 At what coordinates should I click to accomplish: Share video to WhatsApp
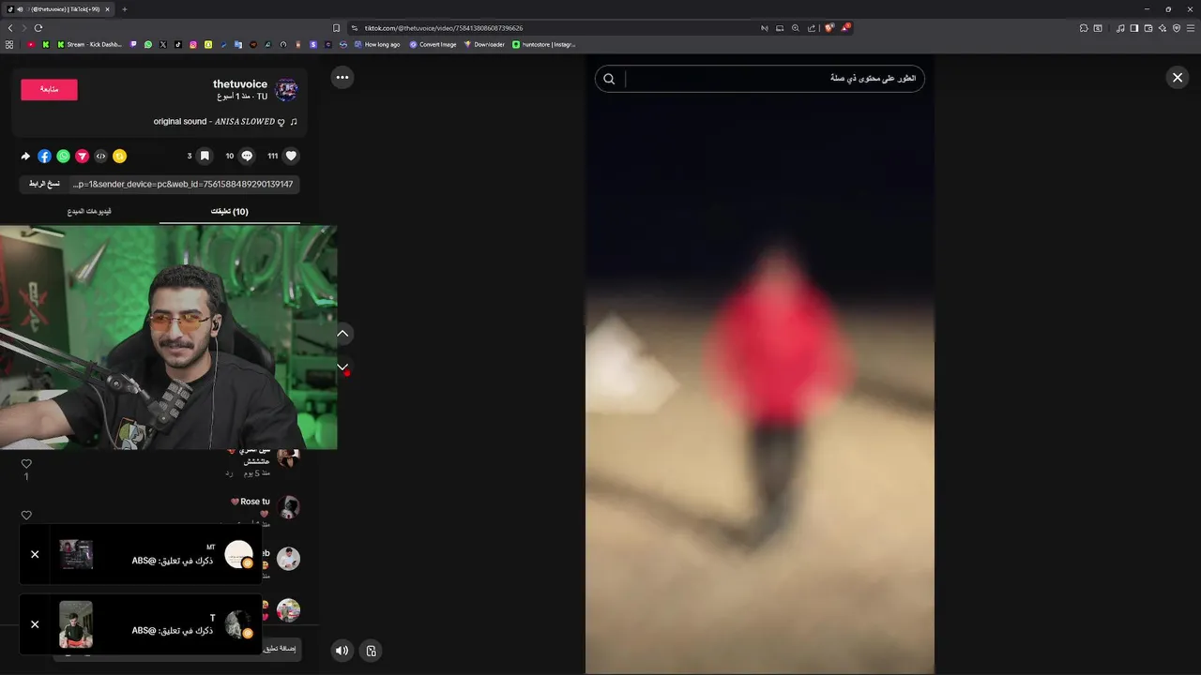[x=63, y=157]
